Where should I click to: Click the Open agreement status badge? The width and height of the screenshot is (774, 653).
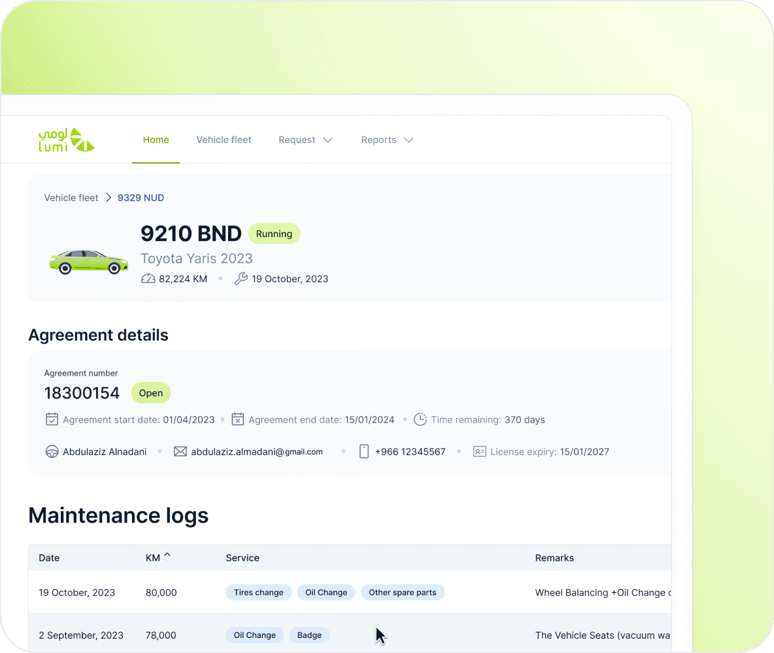[x=150, y=393]
